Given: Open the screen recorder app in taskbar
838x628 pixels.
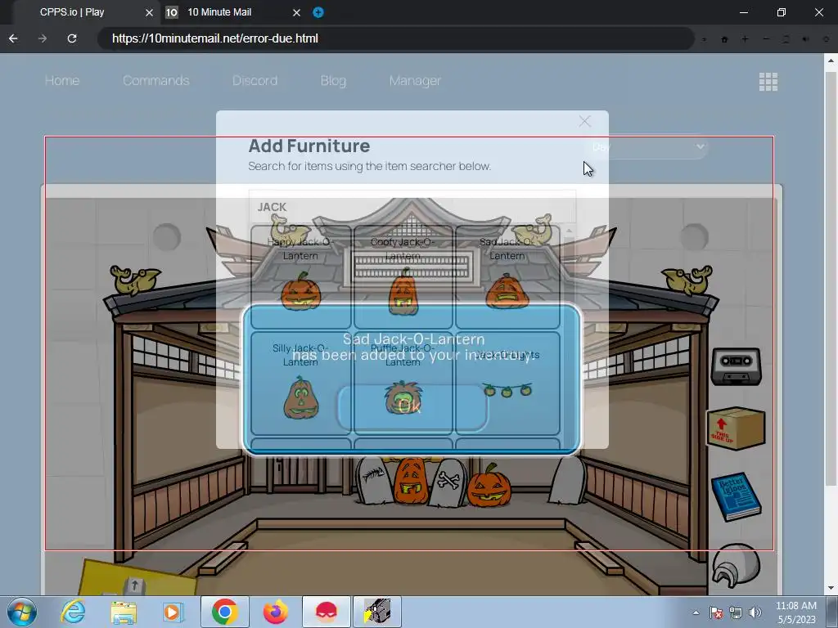Looking at the screenshot, I should pos(377,612).
